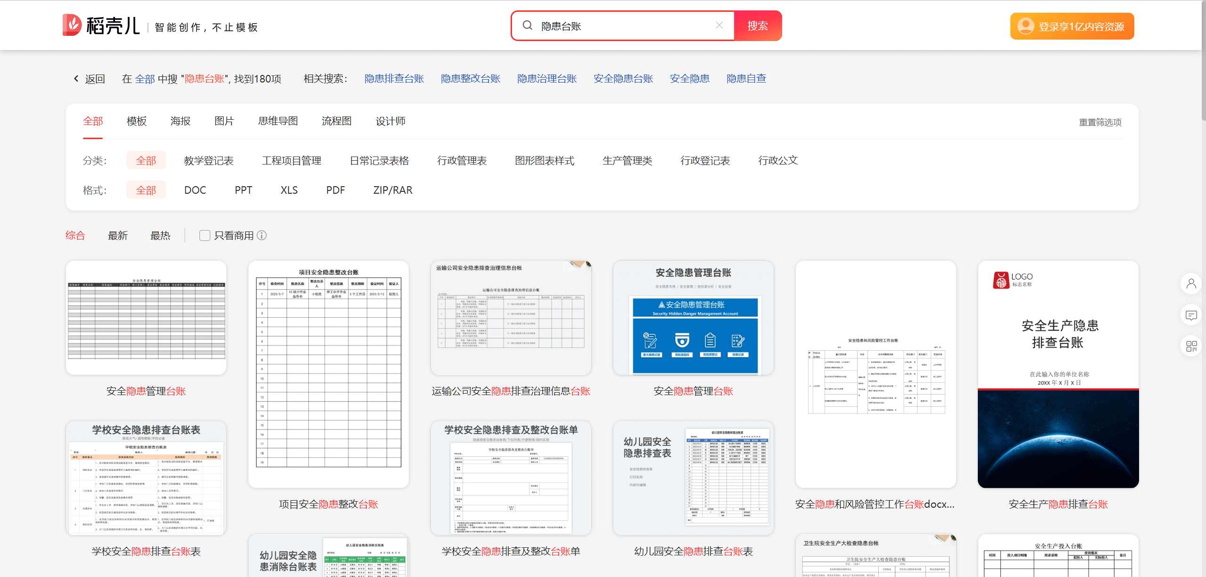Switch to the 模板 tab
The width and height of the screenshot is (1206, 577).
coord(137,121)
